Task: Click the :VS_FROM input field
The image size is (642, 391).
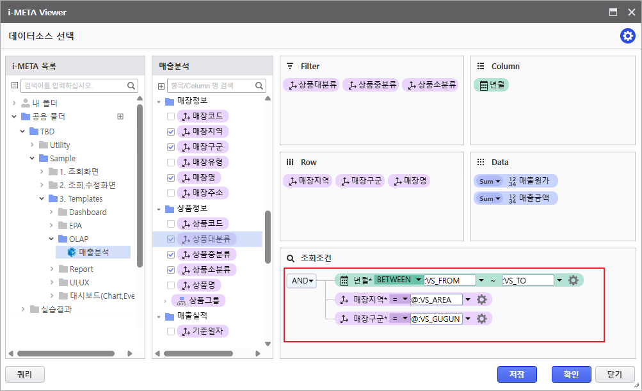Action: click(450, 280)
